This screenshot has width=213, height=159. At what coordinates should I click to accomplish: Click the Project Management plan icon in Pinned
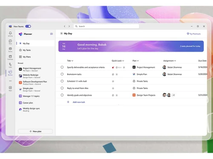[20, 69]
